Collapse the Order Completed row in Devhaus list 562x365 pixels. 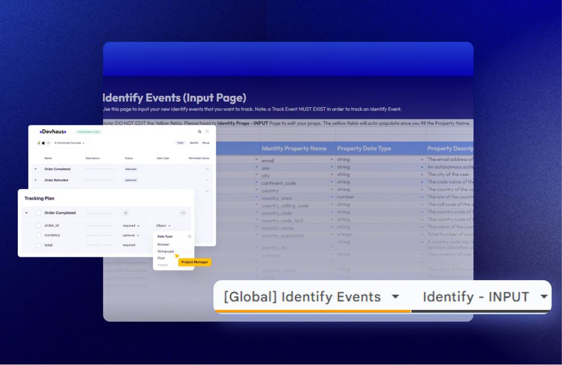35,169
